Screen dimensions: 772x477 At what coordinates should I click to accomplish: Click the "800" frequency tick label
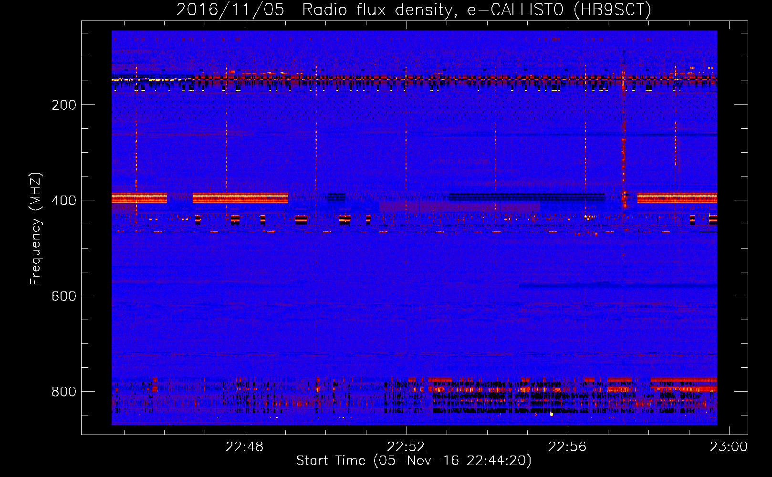(64, 392)
